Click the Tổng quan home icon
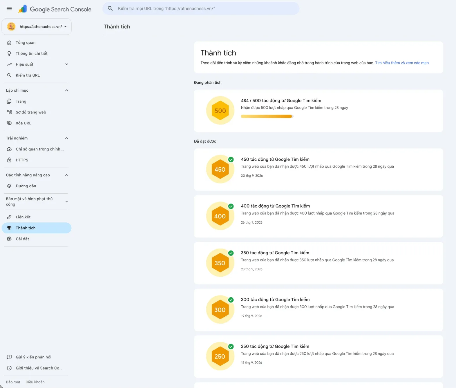The width and height of the screenshot is (456, 388). coord(9,43)
